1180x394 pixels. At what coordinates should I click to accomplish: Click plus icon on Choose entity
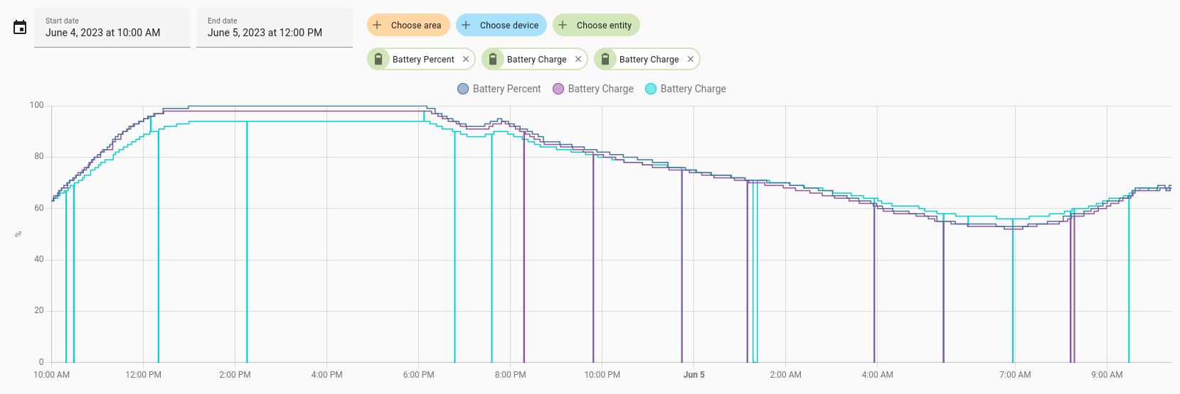(563, 25)
